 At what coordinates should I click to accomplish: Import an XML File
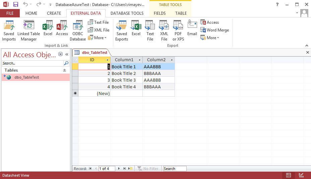click(x=99, y=30)
